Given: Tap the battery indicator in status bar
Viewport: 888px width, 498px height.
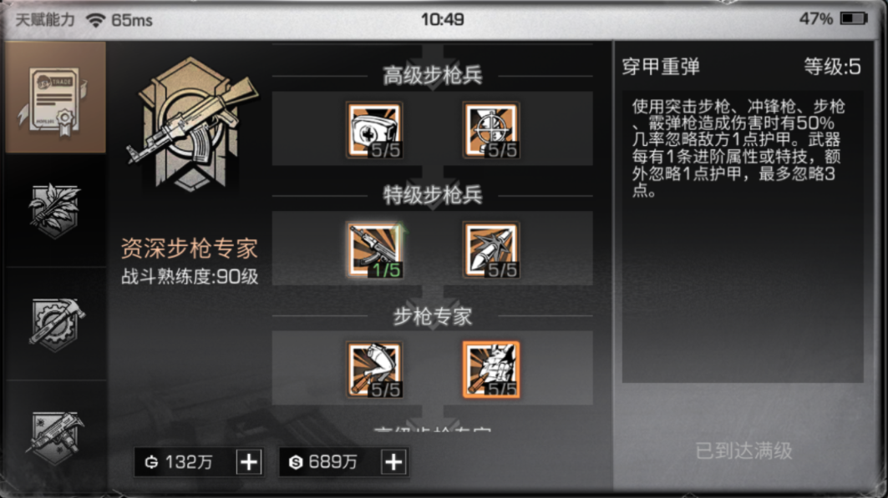Looking at the screenshot, I should click(854, 18).
